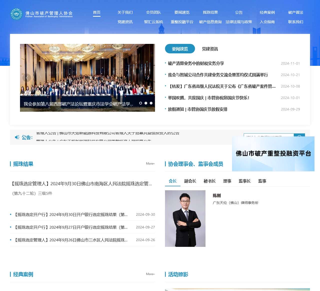
Task: Click date 2024-11-01 in news list
Action: (x=290, y=63)
